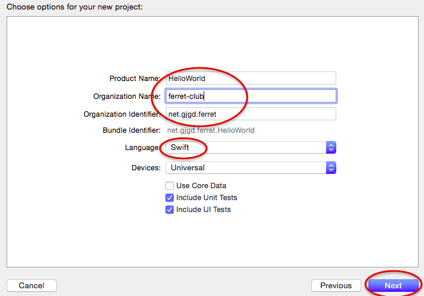Click the "Organization Name:" label
The image size is (424, 296).
click(127, 96)
